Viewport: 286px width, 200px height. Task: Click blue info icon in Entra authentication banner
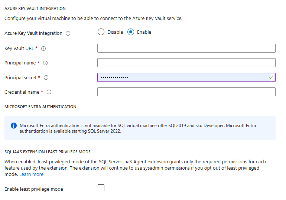[x=14, y=126]
